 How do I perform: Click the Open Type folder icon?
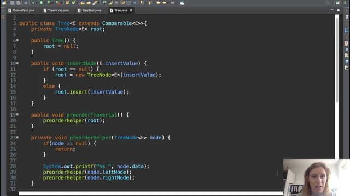[x=83, y=3]
